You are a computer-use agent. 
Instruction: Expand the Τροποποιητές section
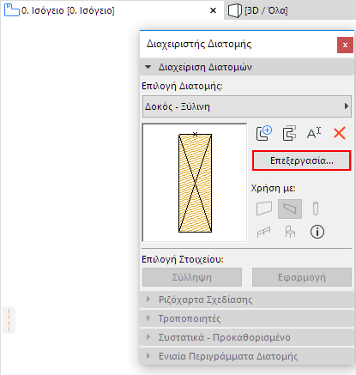click(247, 318)
